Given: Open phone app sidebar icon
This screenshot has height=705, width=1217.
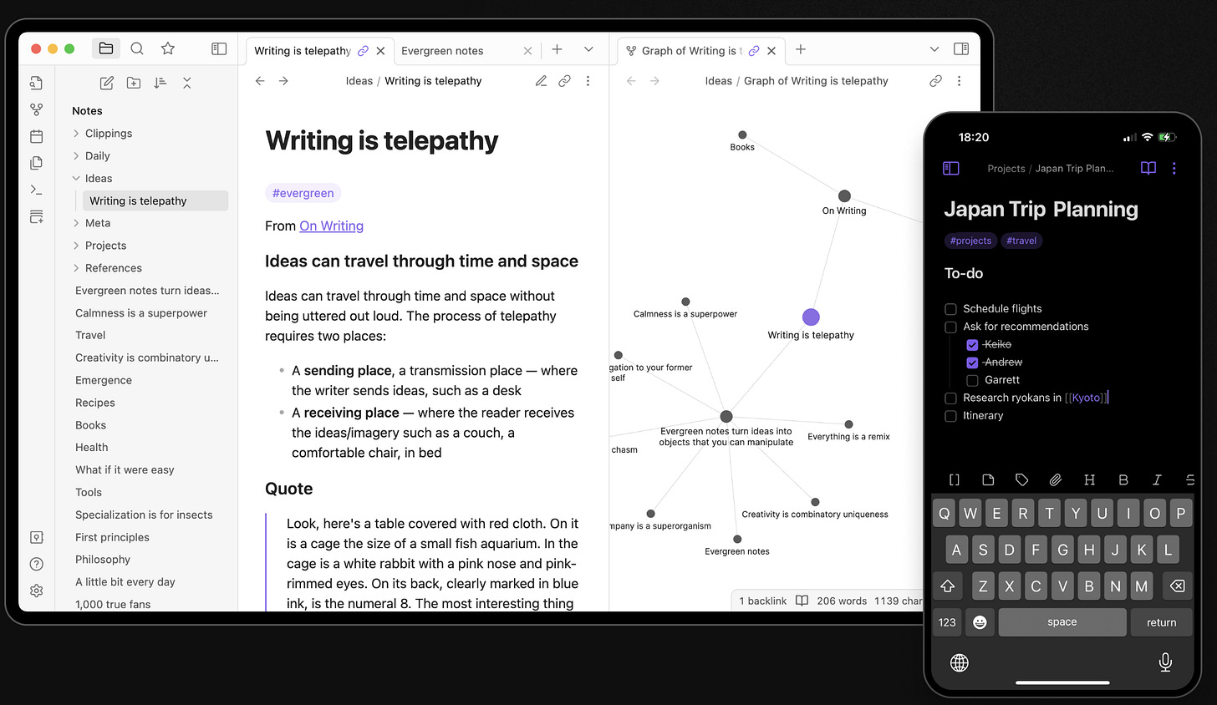Looking at the screenshot, I should (950, 168).
